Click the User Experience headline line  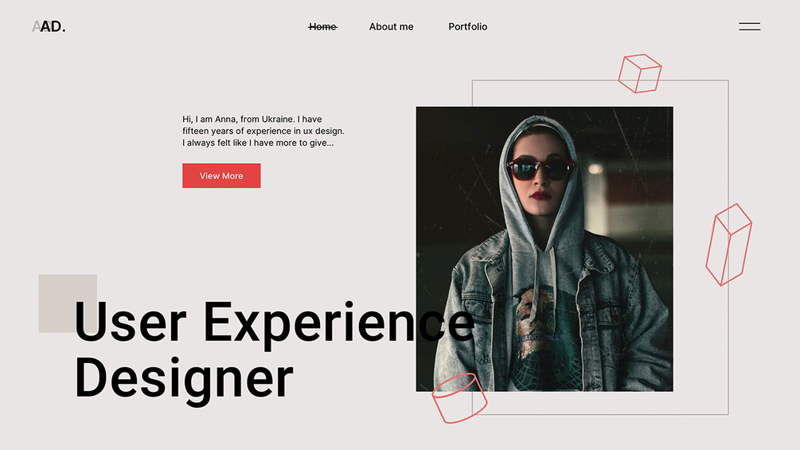[x=275, y=323]
